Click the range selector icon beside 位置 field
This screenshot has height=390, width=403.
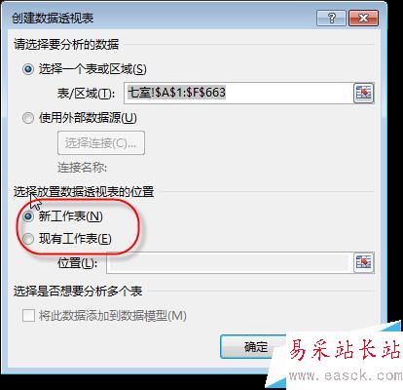coord(363,262)
